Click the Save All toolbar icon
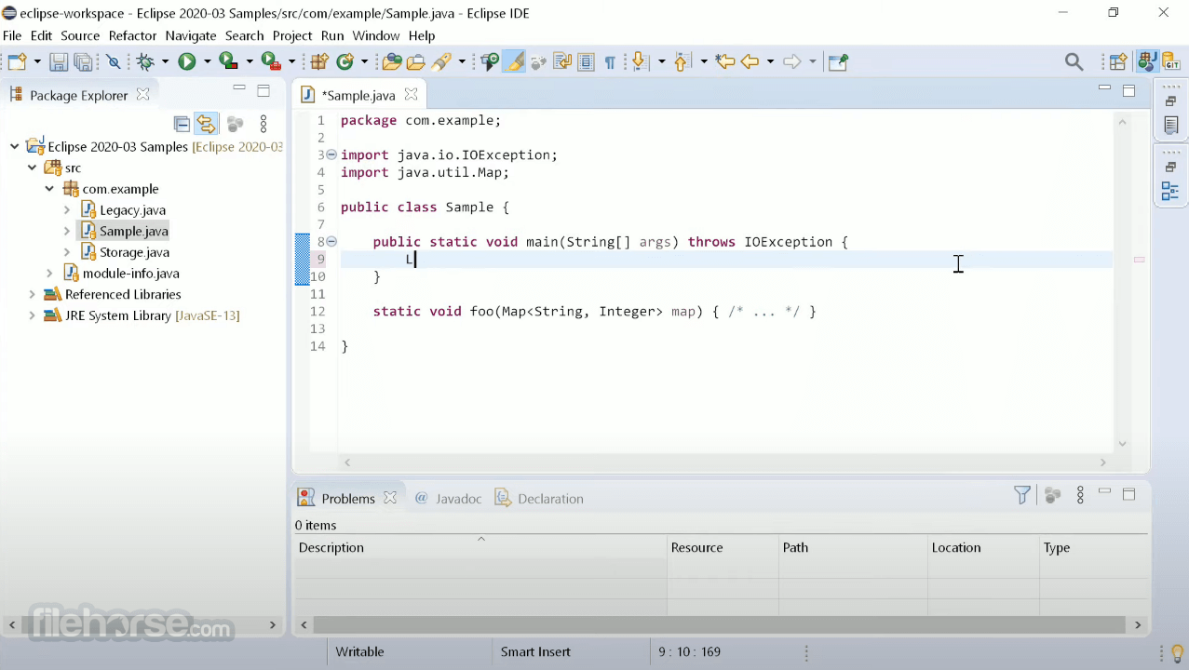 [84, 62]
